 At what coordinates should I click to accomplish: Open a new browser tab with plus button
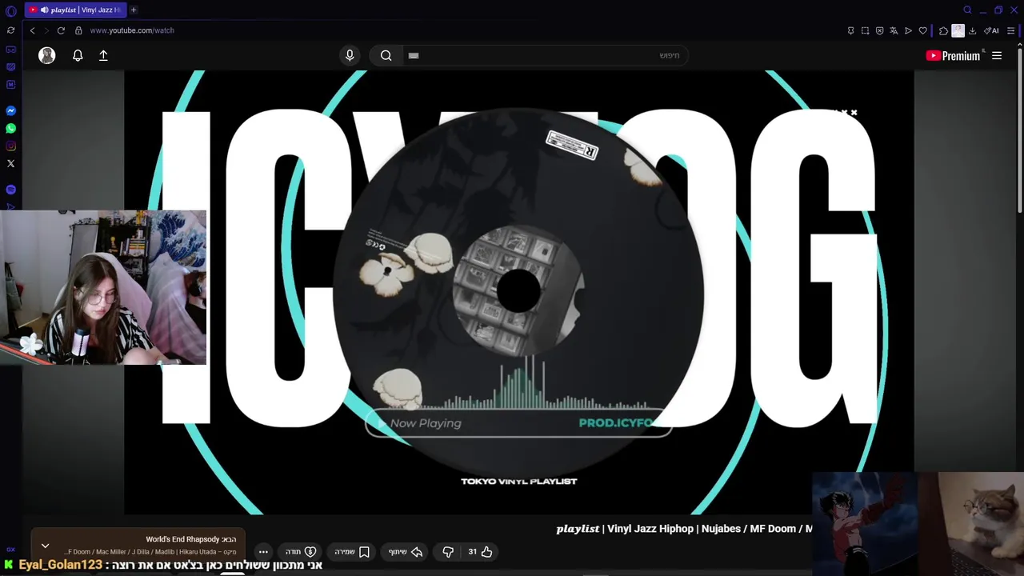tap(134, 10)
